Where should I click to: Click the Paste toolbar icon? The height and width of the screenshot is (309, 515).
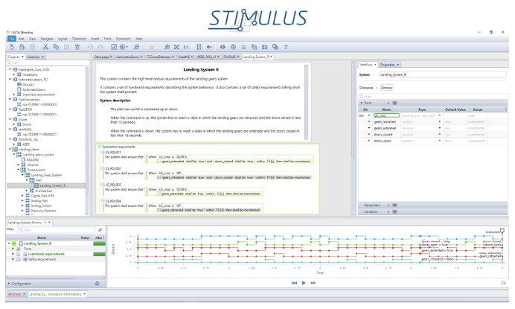click(x=67, y=47)
